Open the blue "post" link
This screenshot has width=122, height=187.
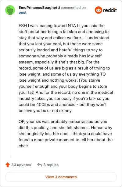coord(22,12)
